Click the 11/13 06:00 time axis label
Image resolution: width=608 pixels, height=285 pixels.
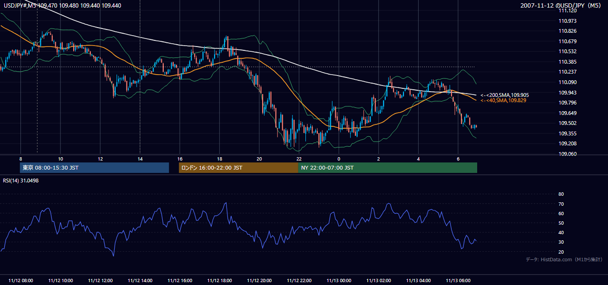tap(458, 281)
